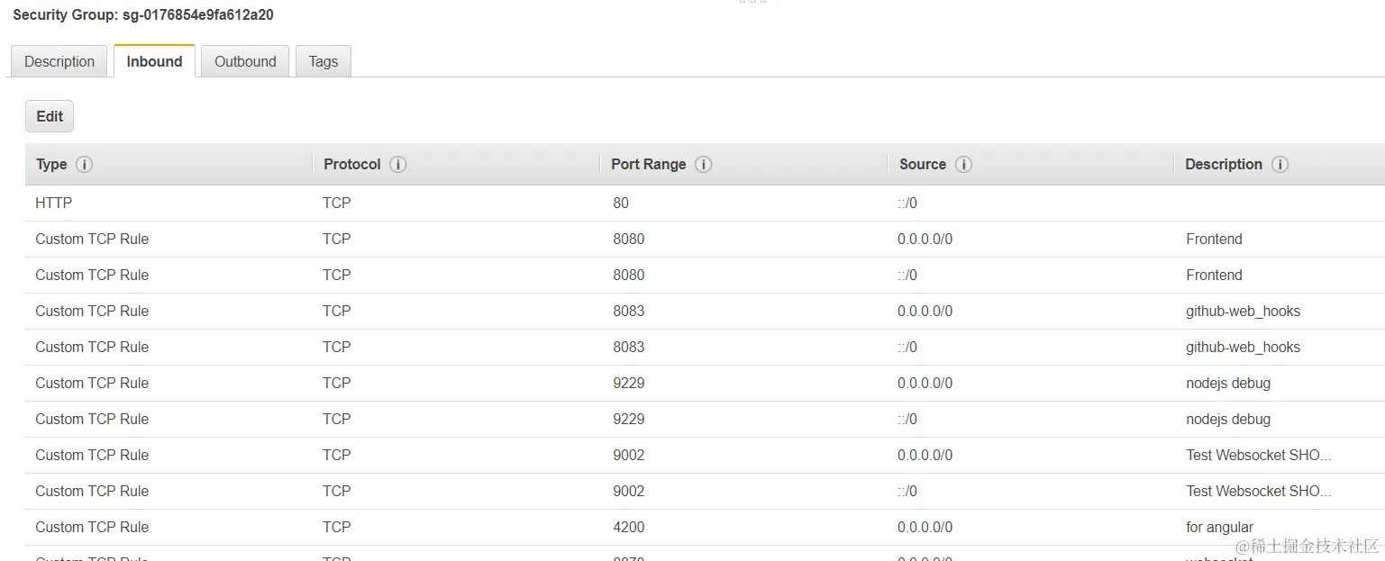Viewport: 1385px width, 561px height.
Task: Click Custom TCP Rule in port 4200 row
Action: [x=92, y=527]
